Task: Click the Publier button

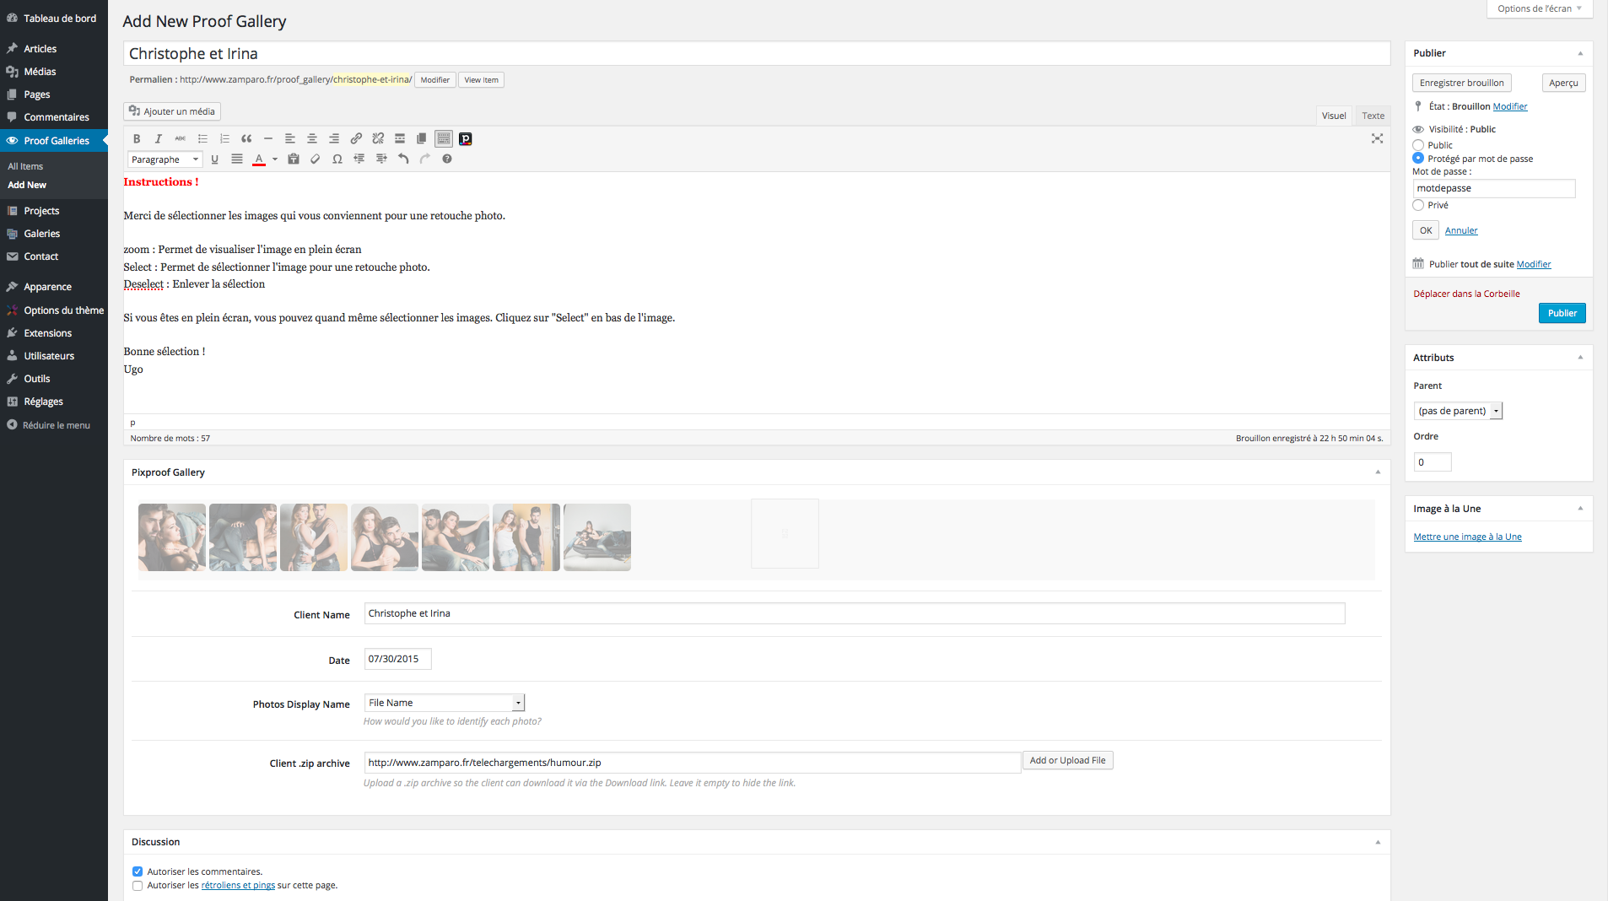Action: [1562, 313]
